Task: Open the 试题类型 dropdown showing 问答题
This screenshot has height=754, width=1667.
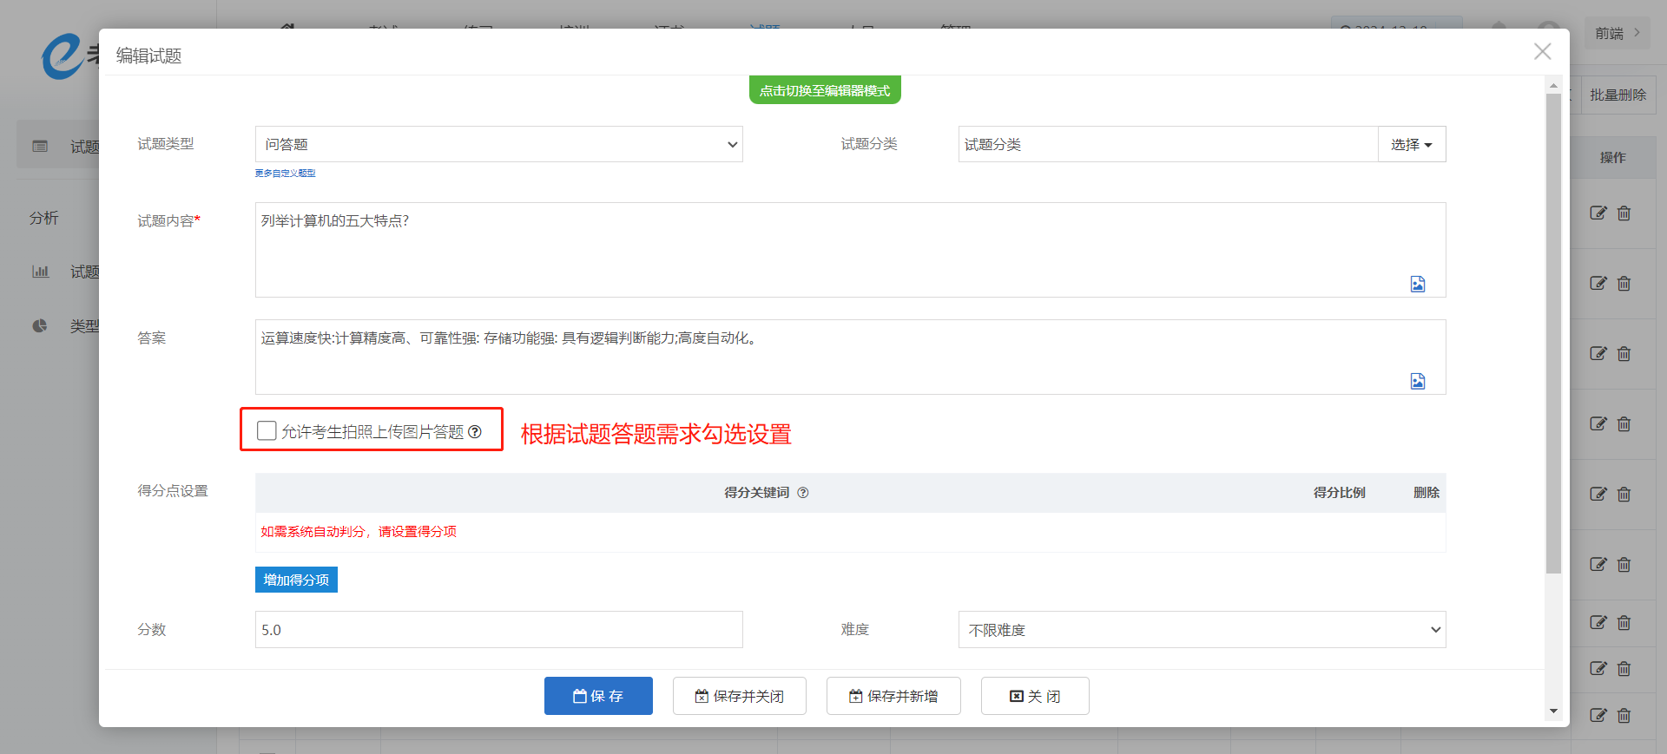Action: [x=498, y=144]
